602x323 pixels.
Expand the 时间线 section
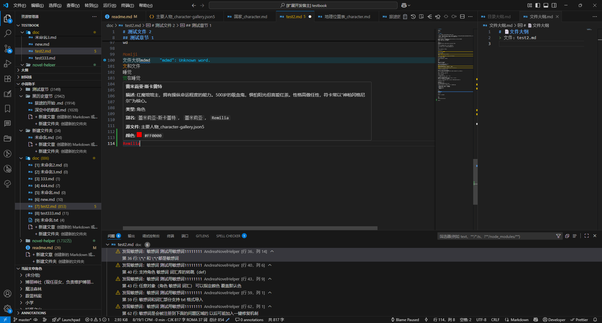58,77
